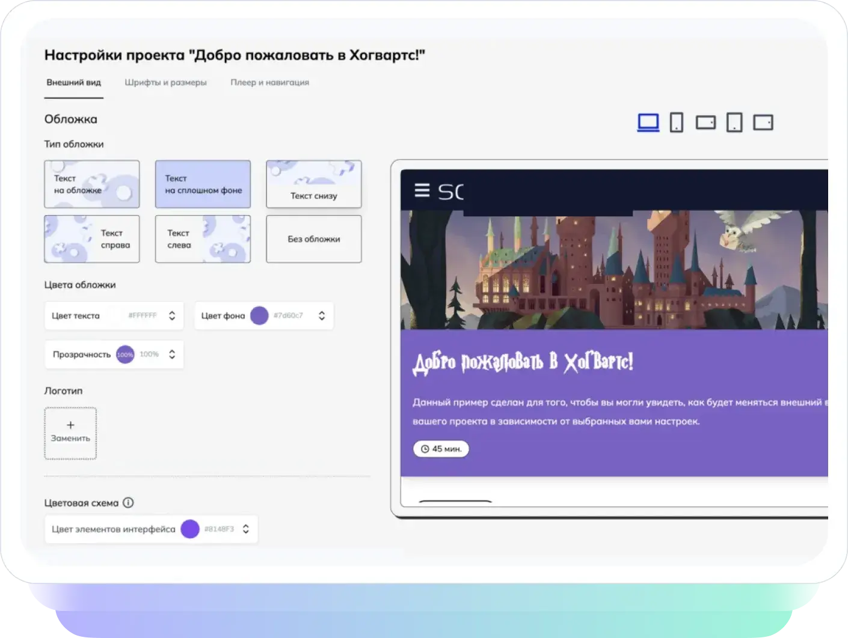Click the Данный пример preview description text
This screenshot has height=638, width=848.
(x=619, y=412)
